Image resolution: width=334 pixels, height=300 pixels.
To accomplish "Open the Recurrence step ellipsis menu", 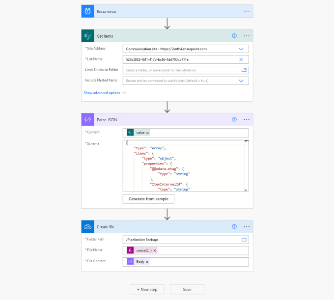I will tap(247, 11).
